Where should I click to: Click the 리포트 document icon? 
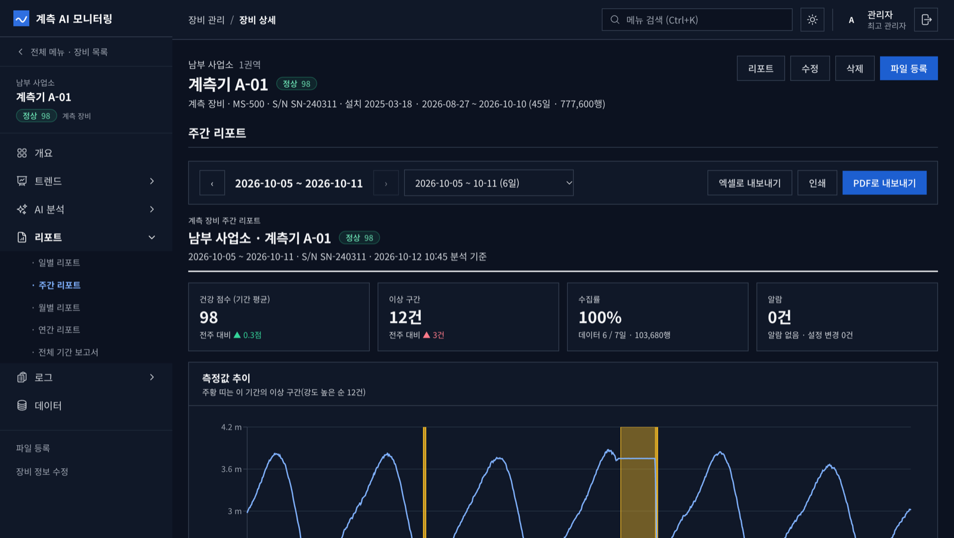tap(22, 237)
